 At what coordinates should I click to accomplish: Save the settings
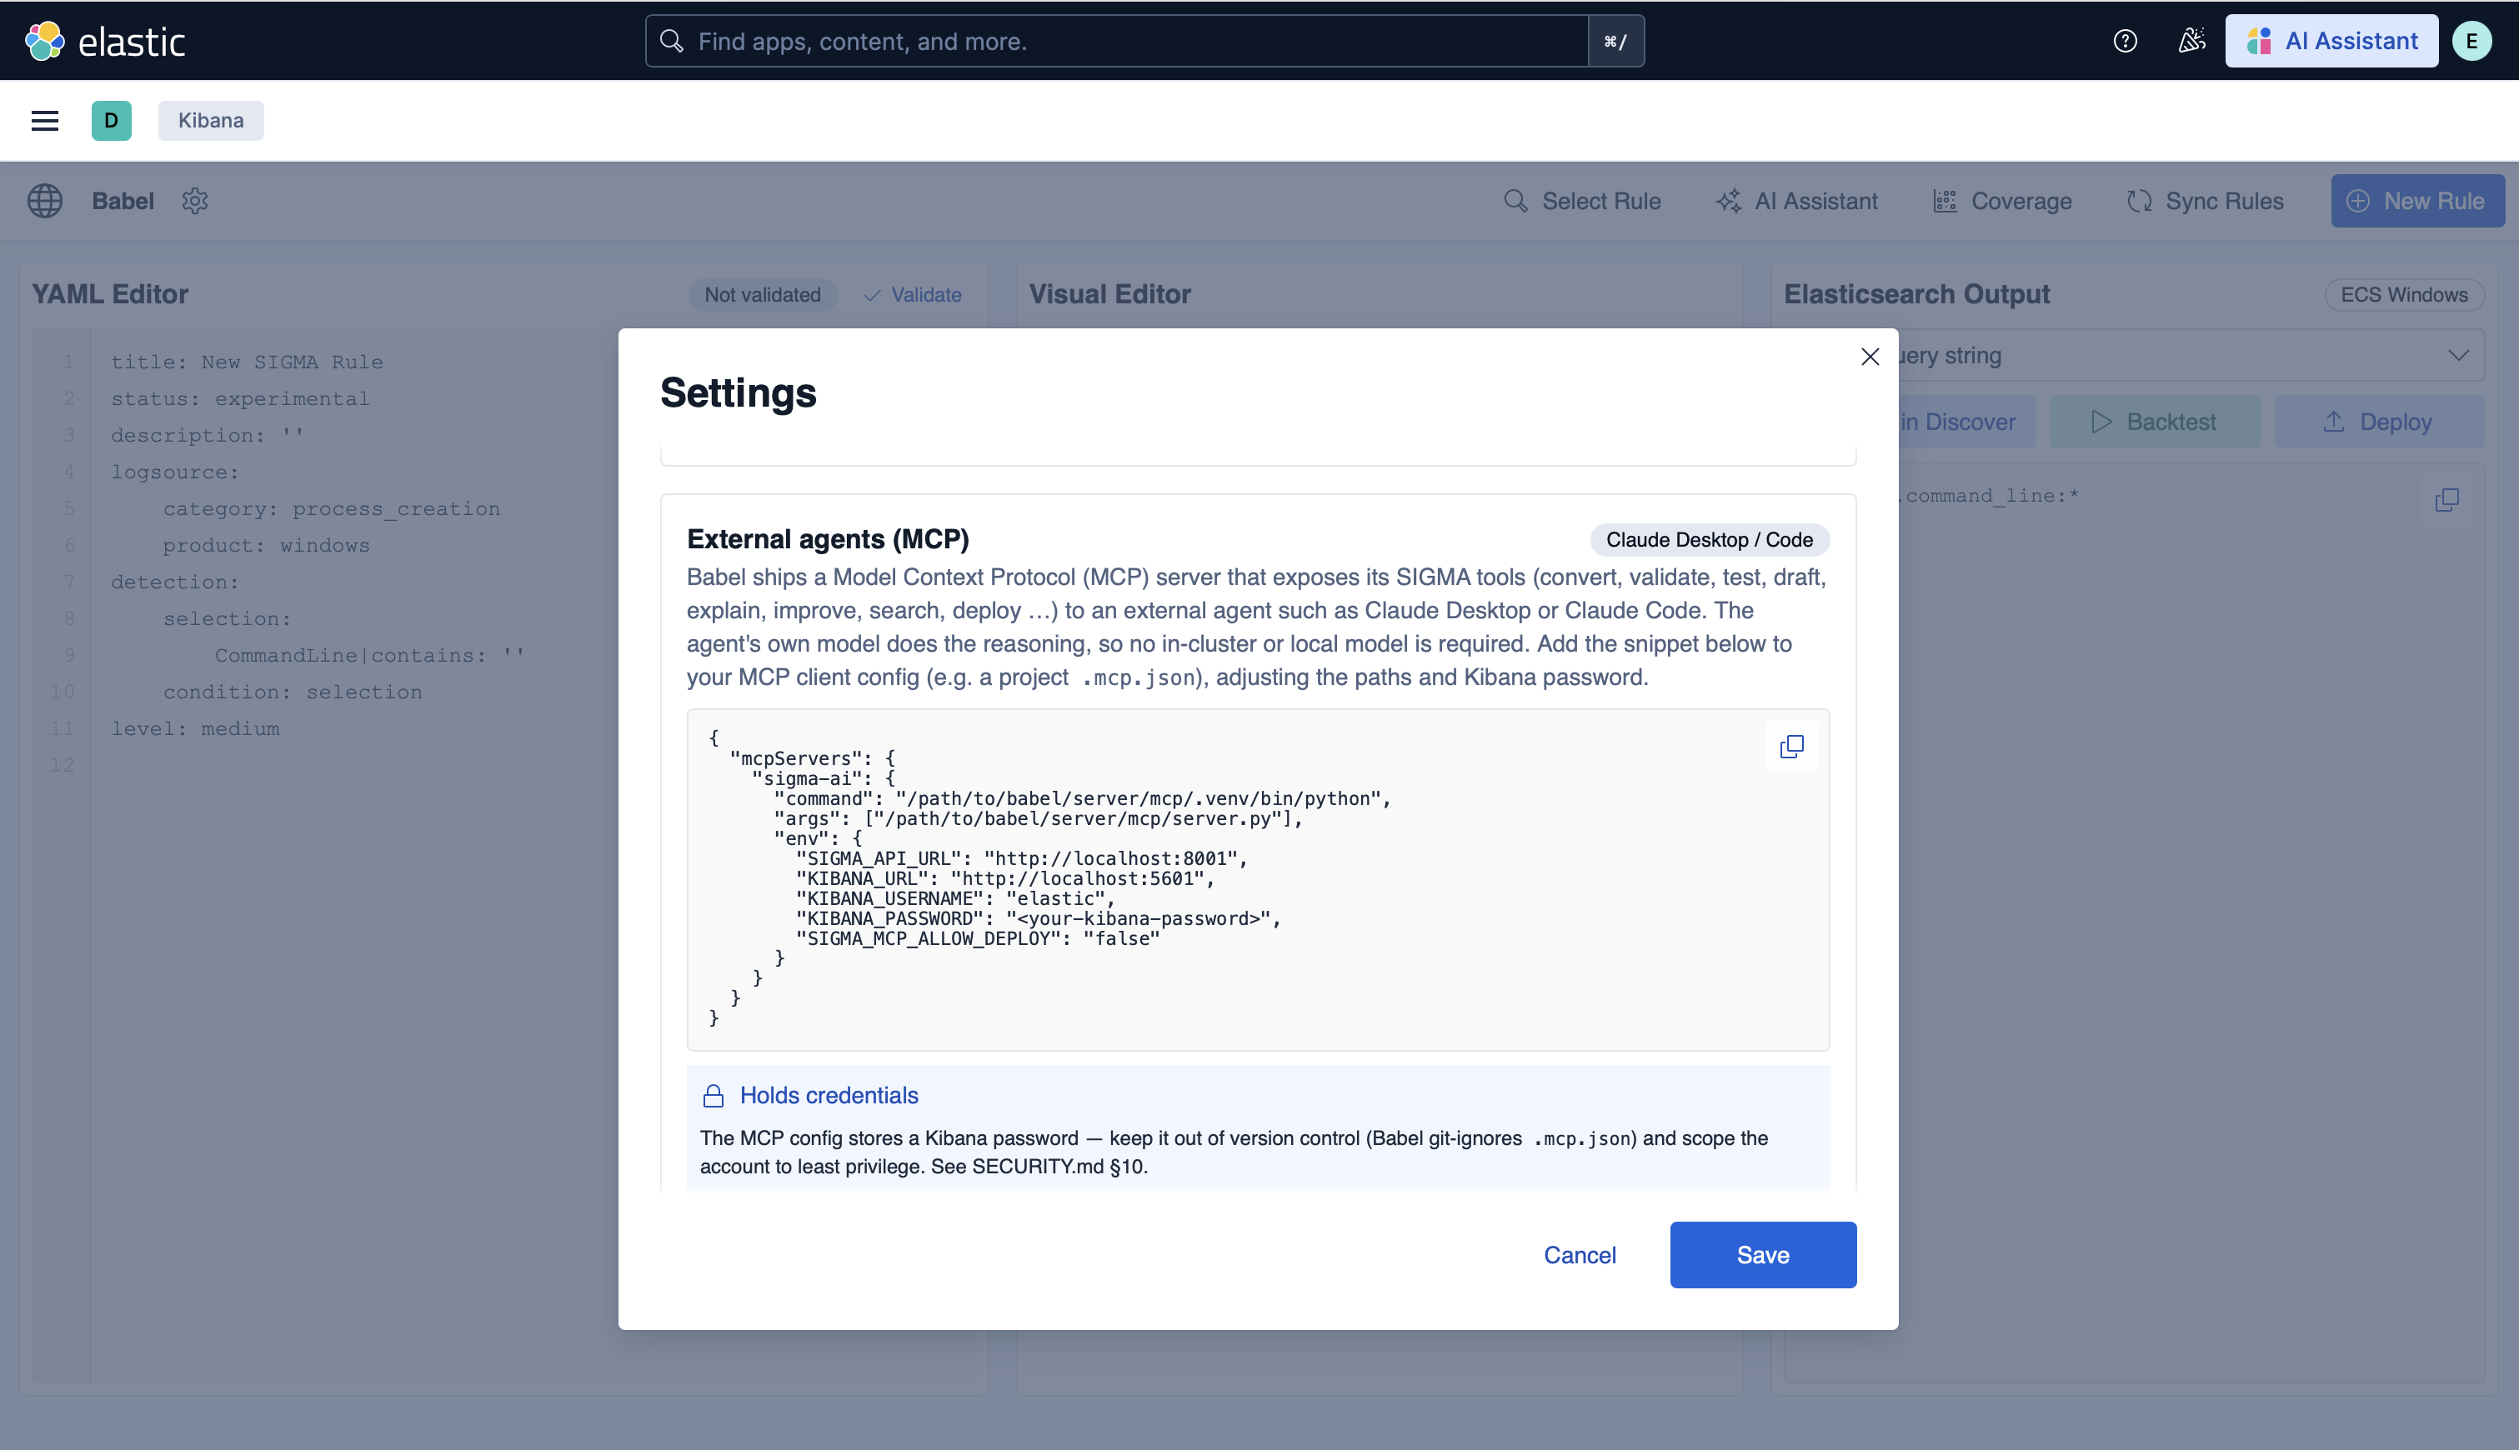point(1763,1256)
